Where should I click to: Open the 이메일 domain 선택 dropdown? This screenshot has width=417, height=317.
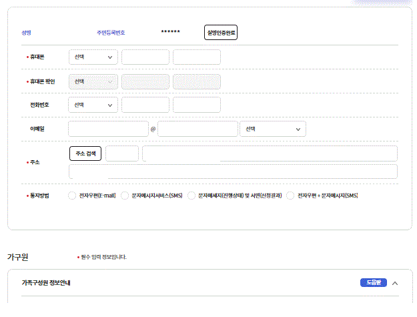273,129
